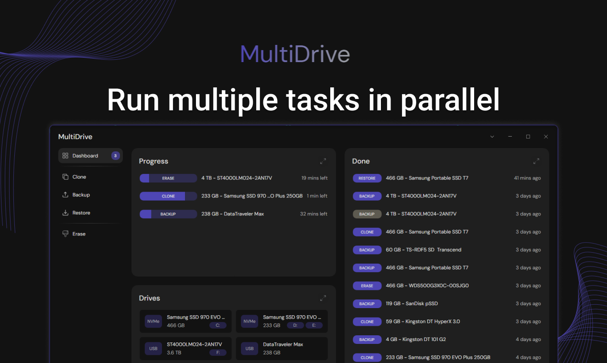Expand the Progress panel to full view
The width and height of the screenshot is (607, 363).
pyautogui.click(x=323, y=161)
